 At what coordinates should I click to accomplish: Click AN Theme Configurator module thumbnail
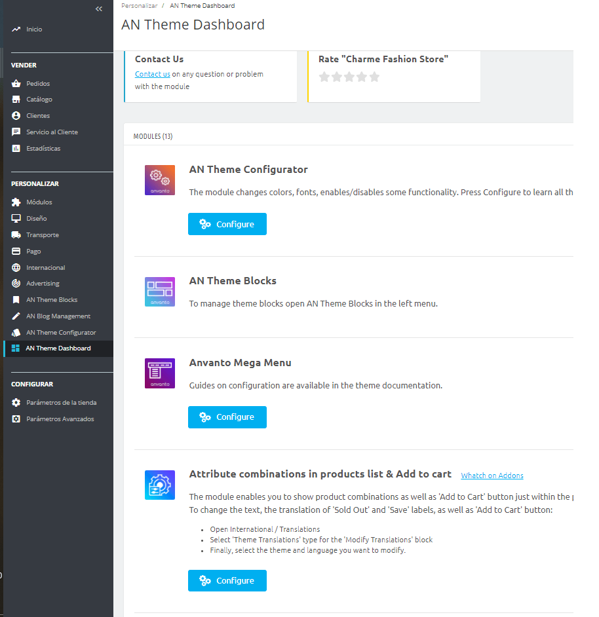(x=160, y=180)
